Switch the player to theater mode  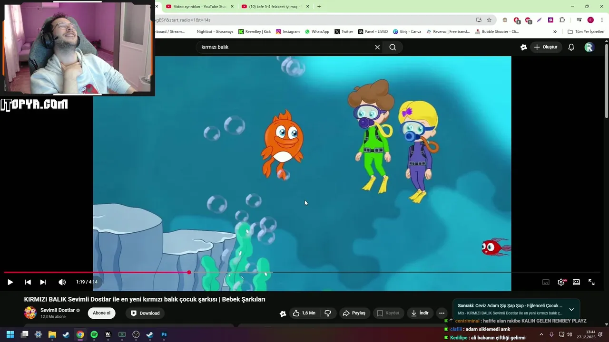click(576, 282)
